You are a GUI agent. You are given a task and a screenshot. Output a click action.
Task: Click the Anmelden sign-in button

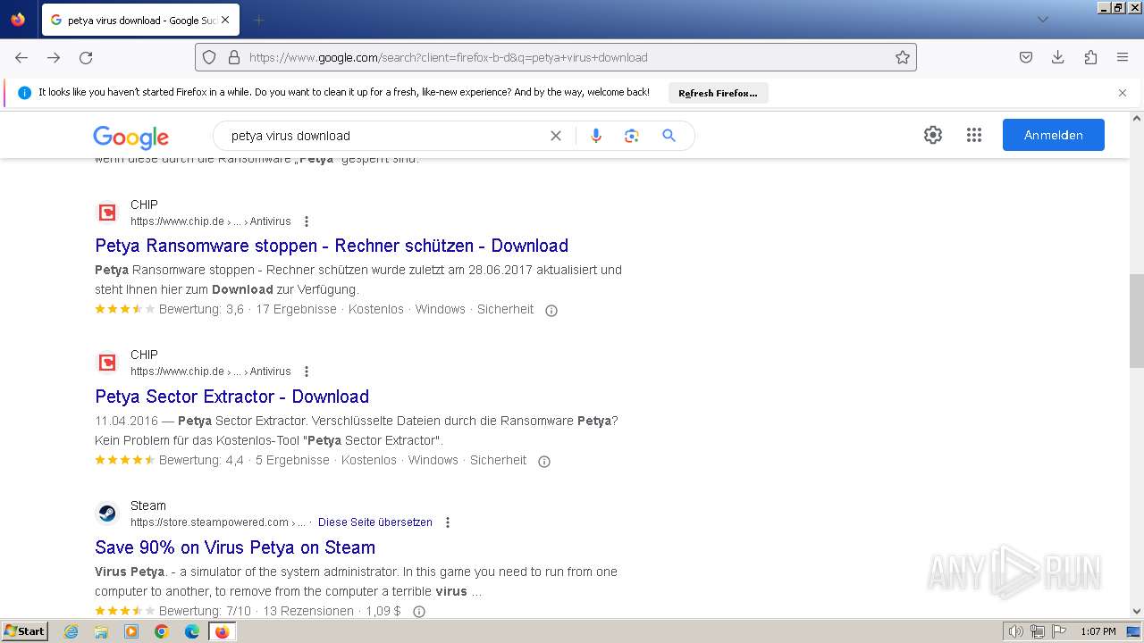point(1054,135)
